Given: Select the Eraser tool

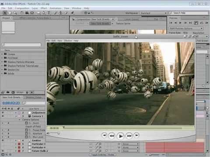Looking at the screenshot, I should tap(66, 13).
